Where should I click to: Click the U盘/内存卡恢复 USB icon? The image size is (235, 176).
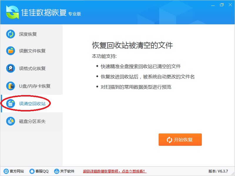click(11, 86)
